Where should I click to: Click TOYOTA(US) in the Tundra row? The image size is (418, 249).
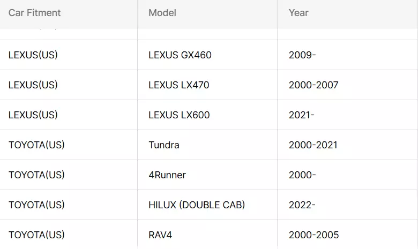(x=36, y=145)
